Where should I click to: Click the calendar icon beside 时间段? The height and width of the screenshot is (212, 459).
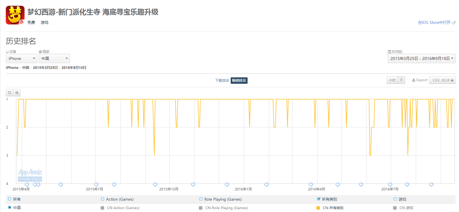[390, 51]
